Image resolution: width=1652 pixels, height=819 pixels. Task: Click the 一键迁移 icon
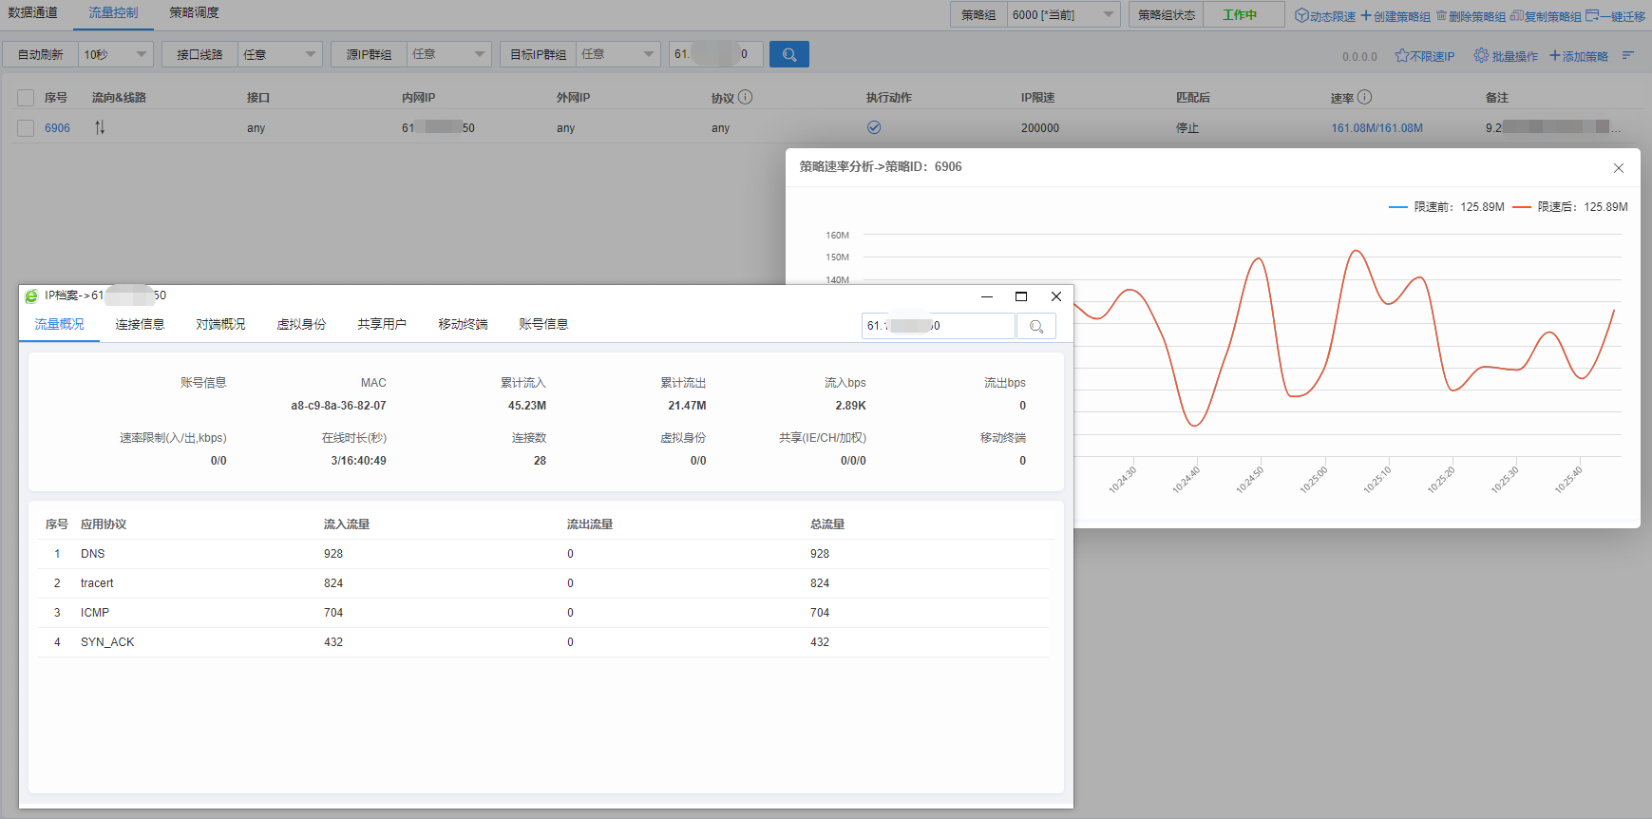(1592, 15)
